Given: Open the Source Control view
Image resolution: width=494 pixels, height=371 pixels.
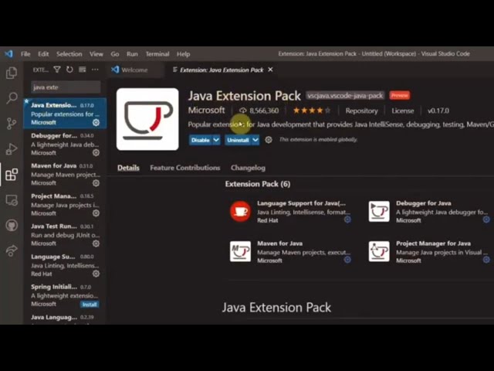Looking at the screenshot, I should (12, 124).
